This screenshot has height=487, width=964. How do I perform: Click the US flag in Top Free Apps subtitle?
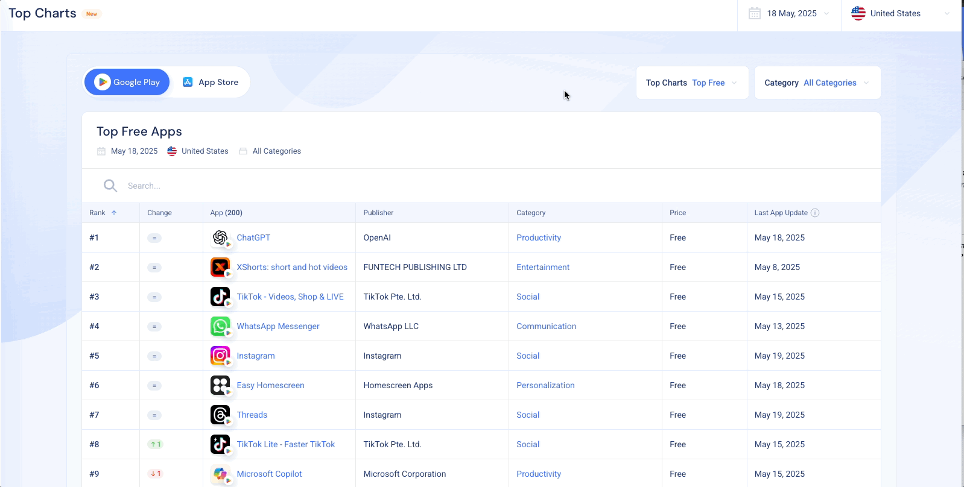click(172, 151)
